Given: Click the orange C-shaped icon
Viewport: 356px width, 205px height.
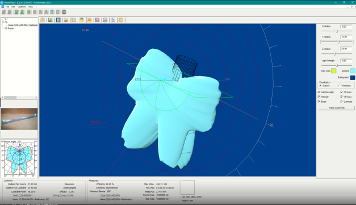Looking at the screenshot, I should 121,20.
